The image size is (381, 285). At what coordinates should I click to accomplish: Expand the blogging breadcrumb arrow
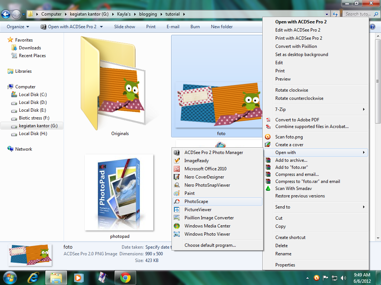tap(161, 14)
